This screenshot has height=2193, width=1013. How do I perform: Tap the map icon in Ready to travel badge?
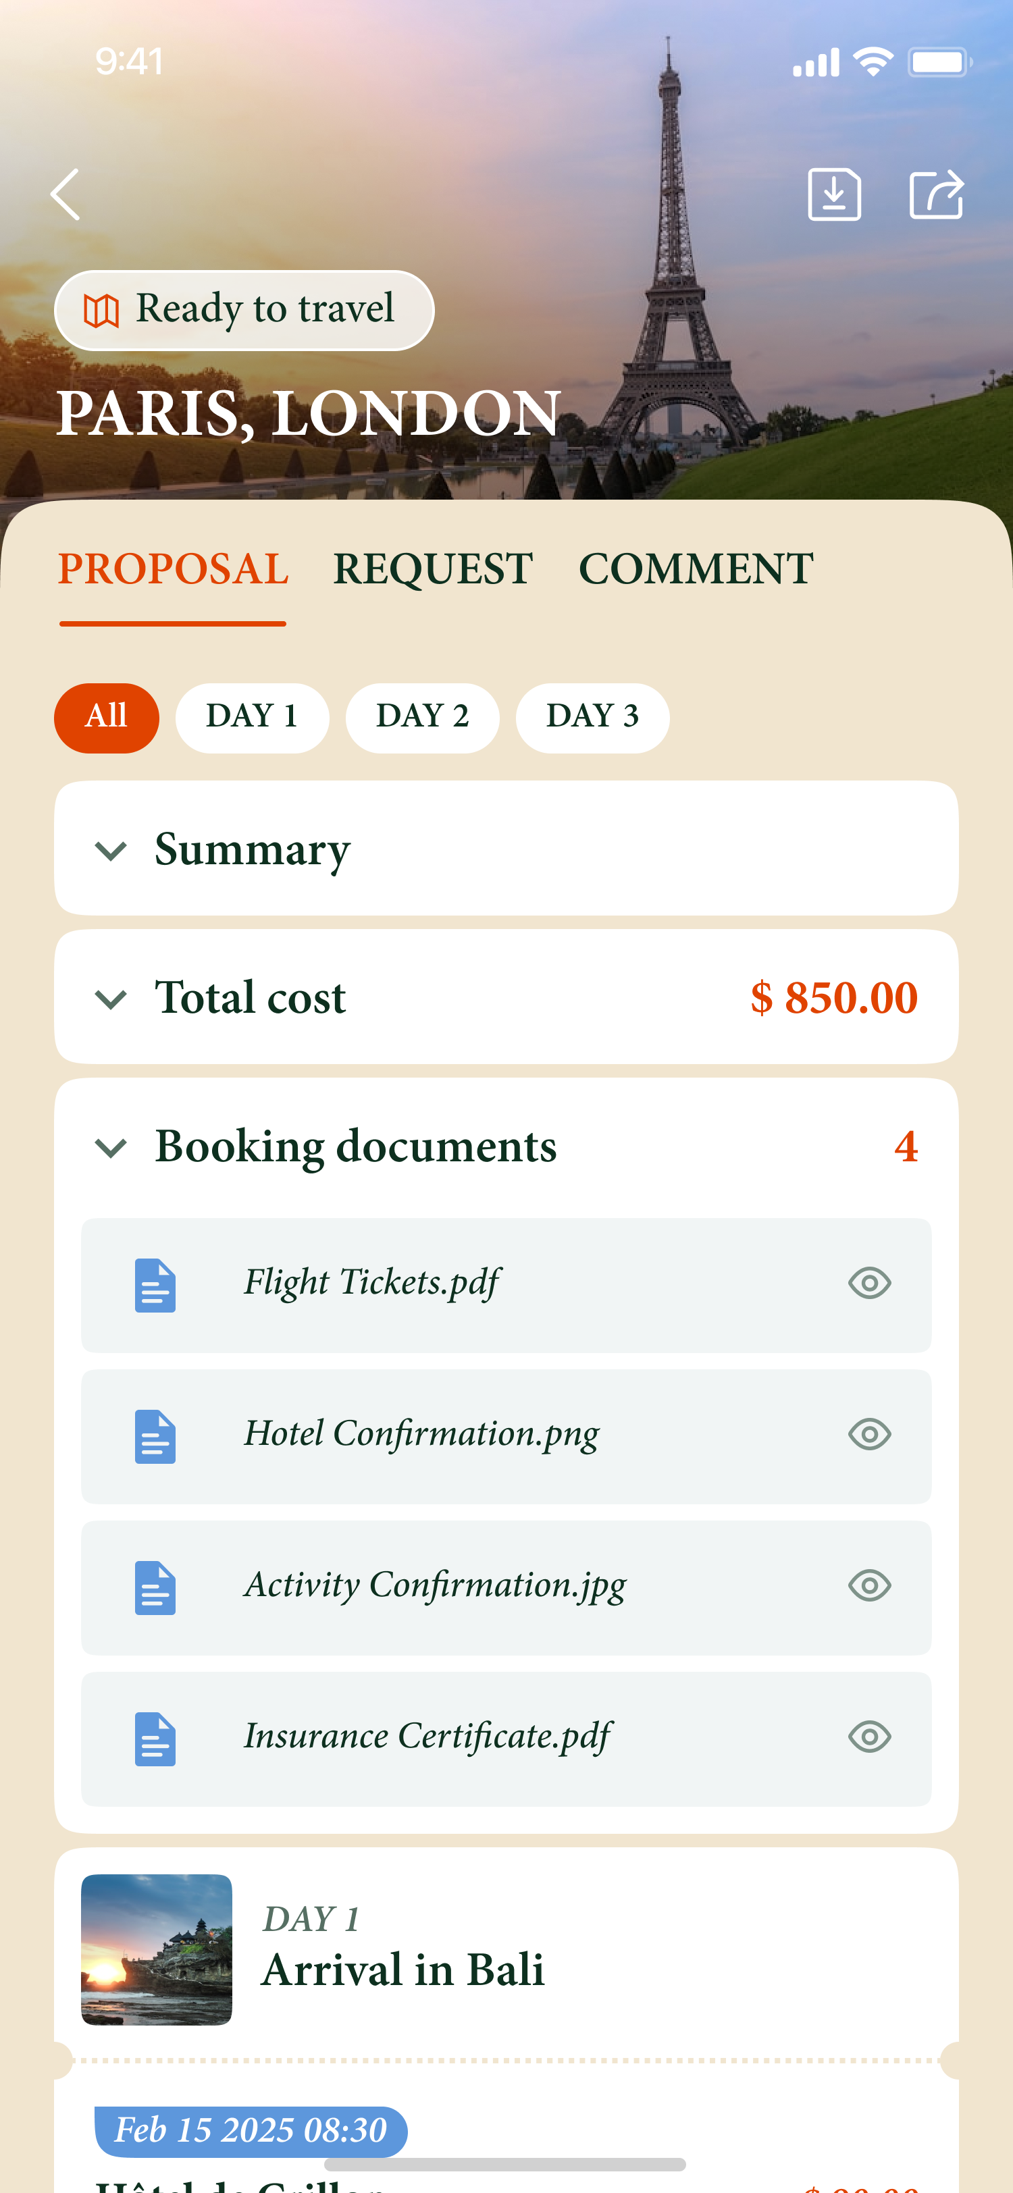101,311
